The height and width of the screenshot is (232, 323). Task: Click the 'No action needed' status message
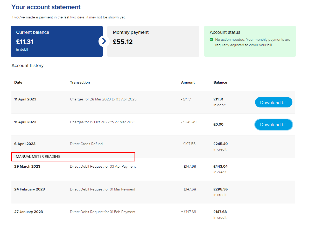(x=253, y=42)
